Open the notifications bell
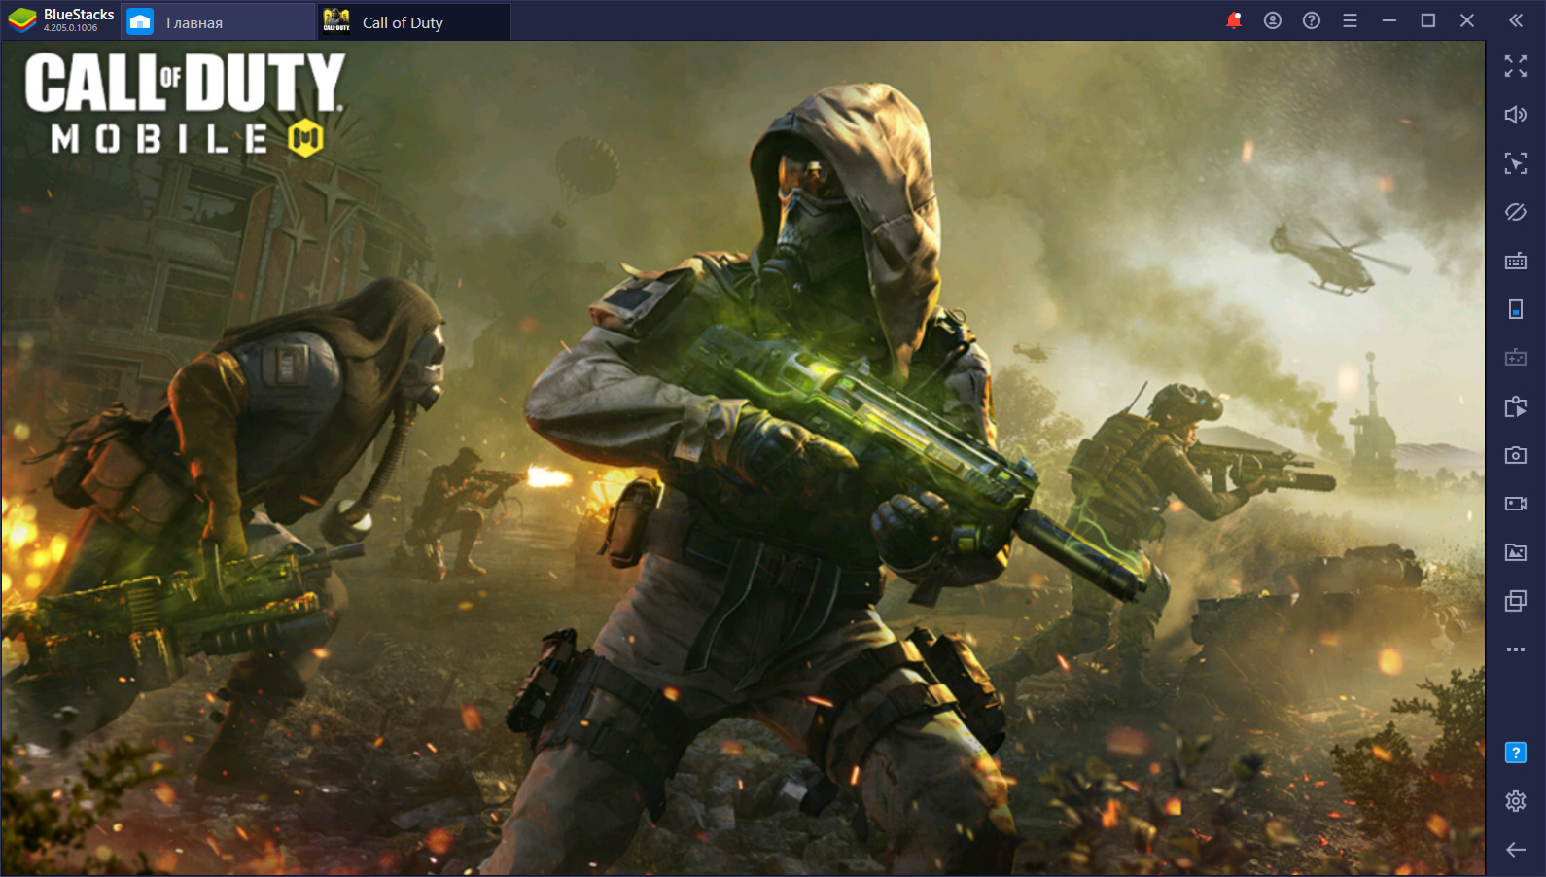Image resolution: width=1546 pixels, height=877 pixels. tap(1234, 20)
